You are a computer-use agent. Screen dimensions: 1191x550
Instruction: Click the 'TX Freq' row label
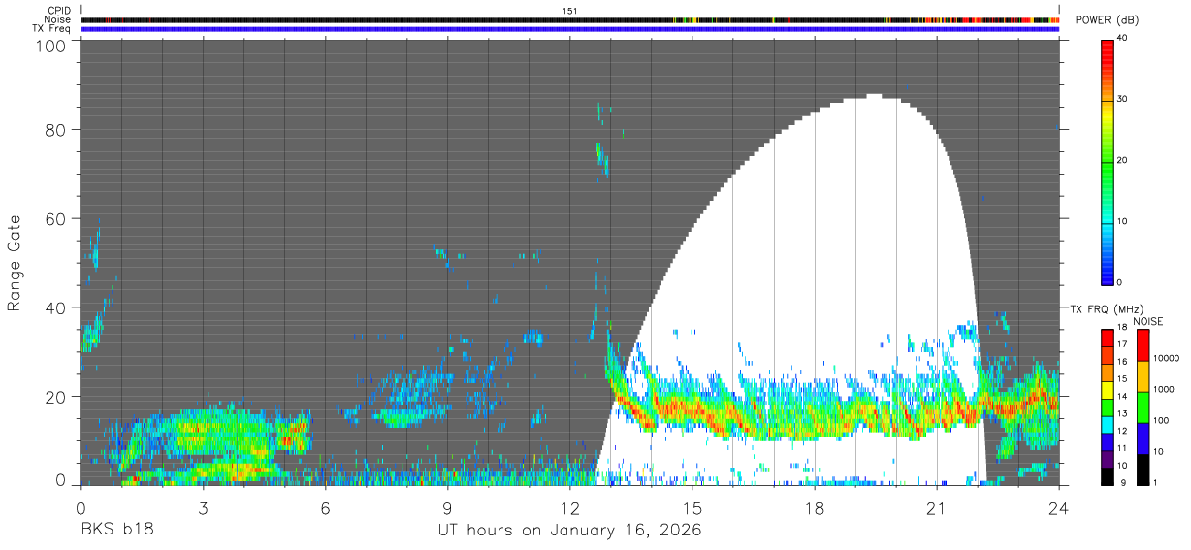pos(52,28)
